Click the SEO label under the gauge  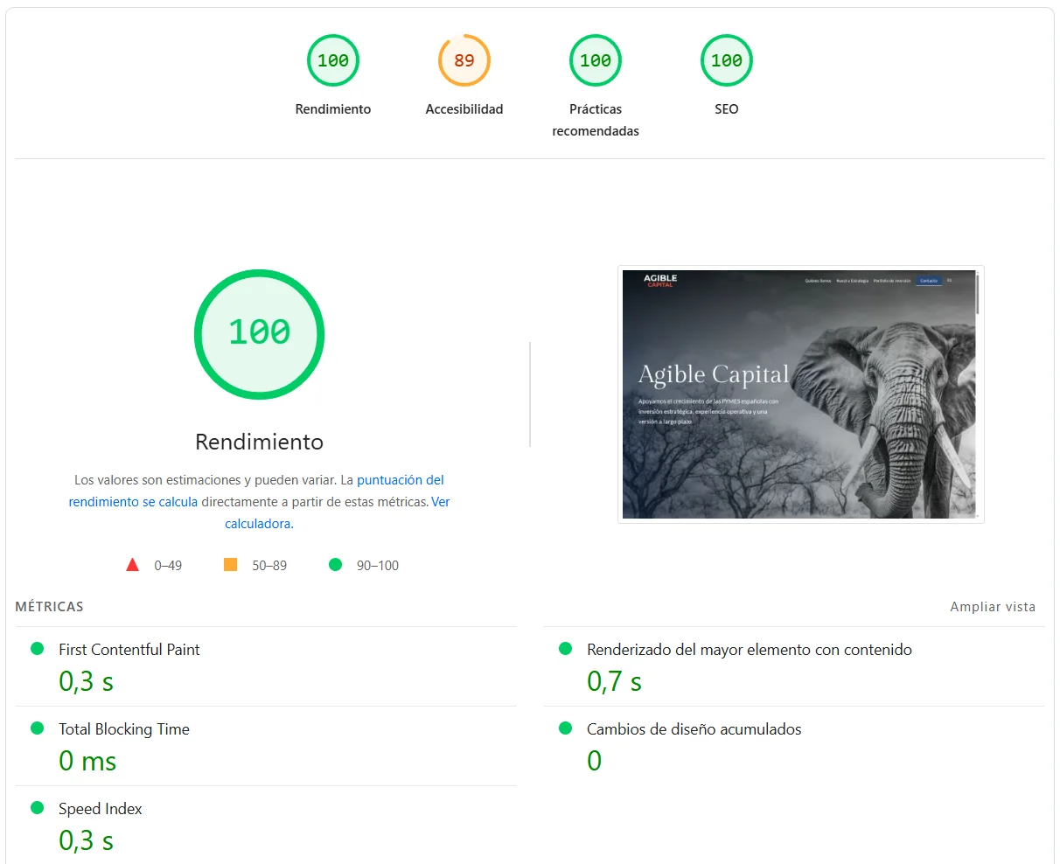(726, 109)
